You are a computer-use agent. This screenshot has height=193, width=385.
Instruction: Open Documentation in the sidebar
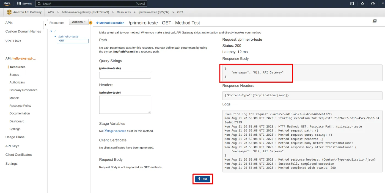coord(20,113)
